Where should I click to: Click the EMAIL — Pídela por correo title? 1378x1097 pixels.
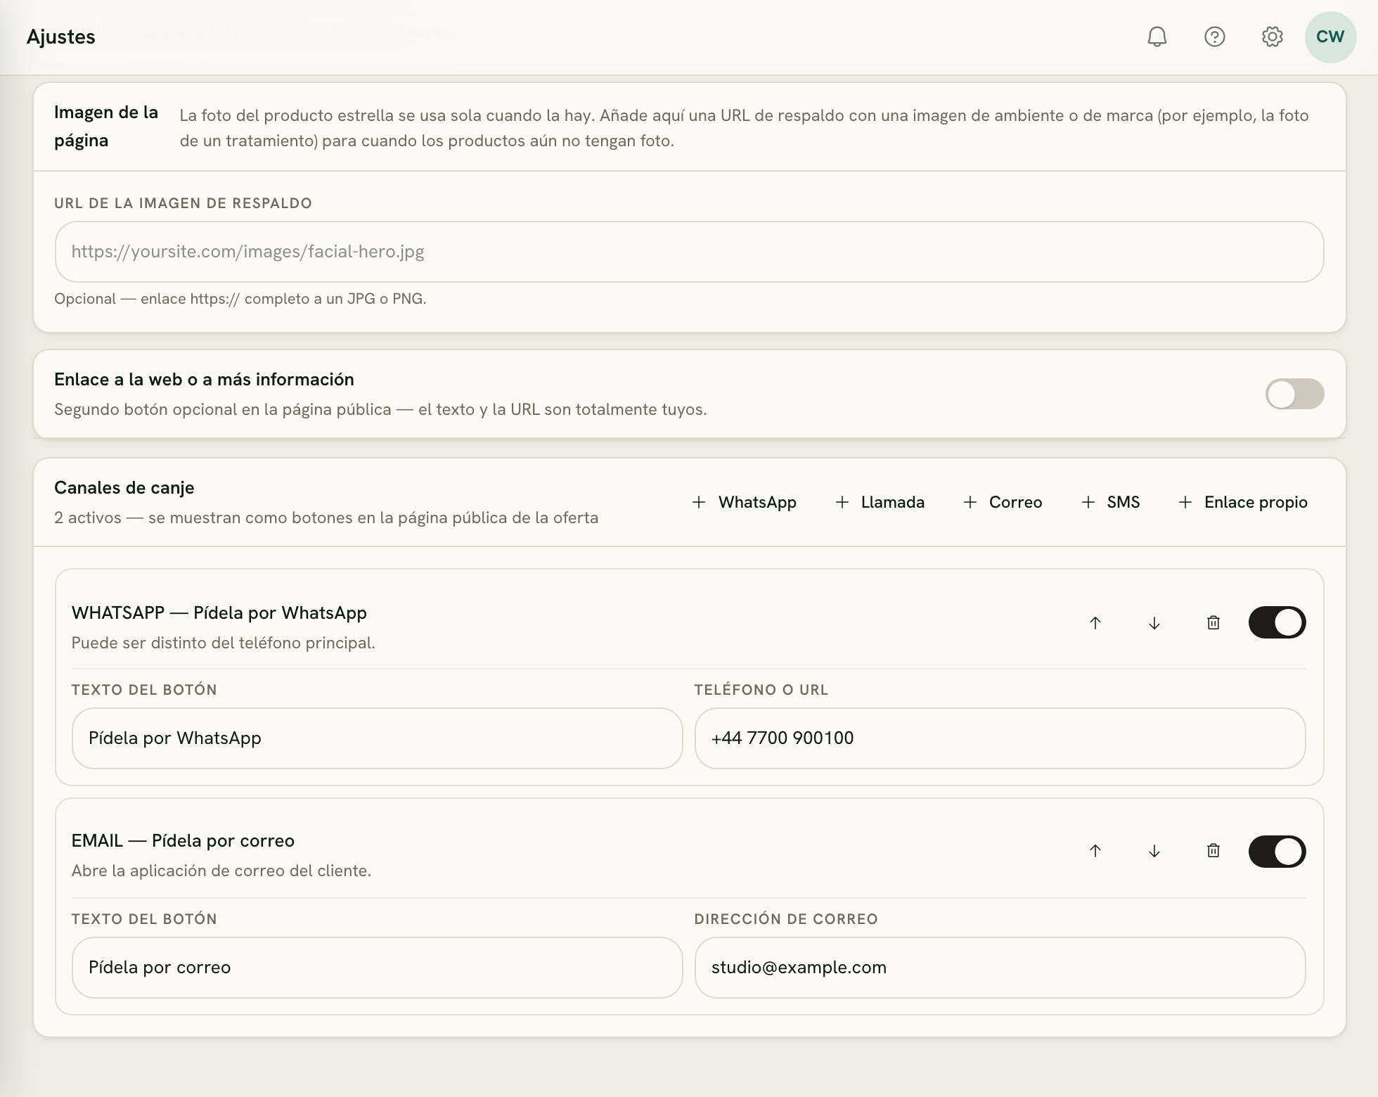pos(183,840)
